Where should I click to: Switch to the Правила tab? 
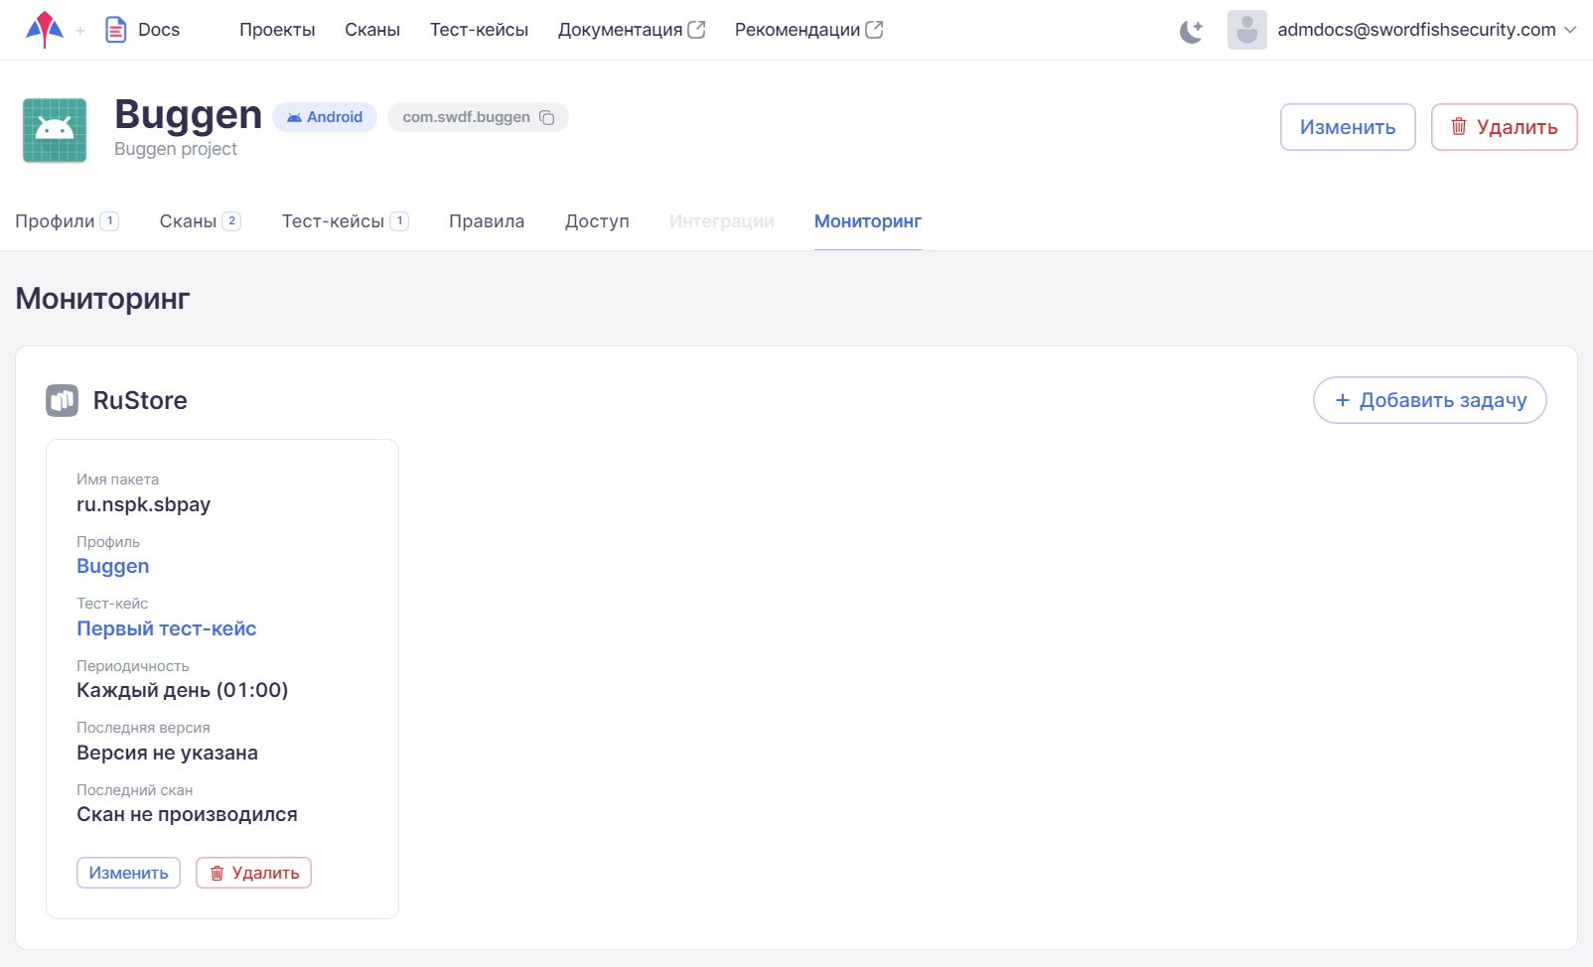pos(487,221)
